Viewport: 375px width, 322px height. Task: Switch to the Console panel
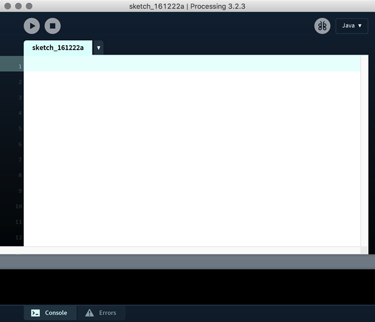coord(50,313)
